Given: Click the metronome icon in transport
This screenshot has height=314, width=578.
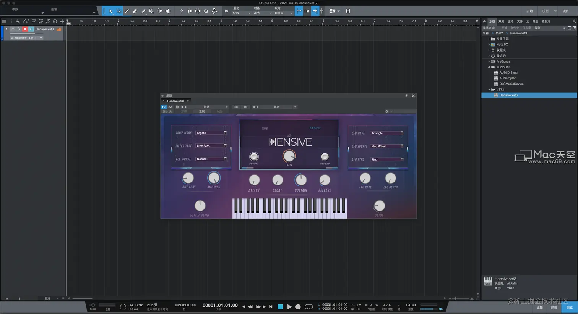Looking at the screenshot, I should click(x=377, y=305).
